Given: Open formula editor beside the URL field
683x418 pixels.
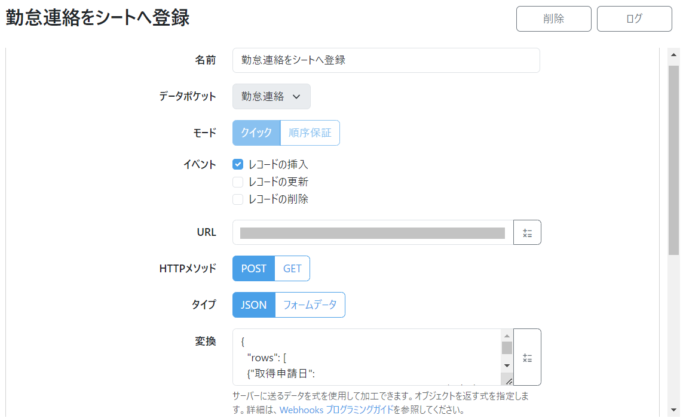Looking at the screenshot, I should tap(527, 232).
